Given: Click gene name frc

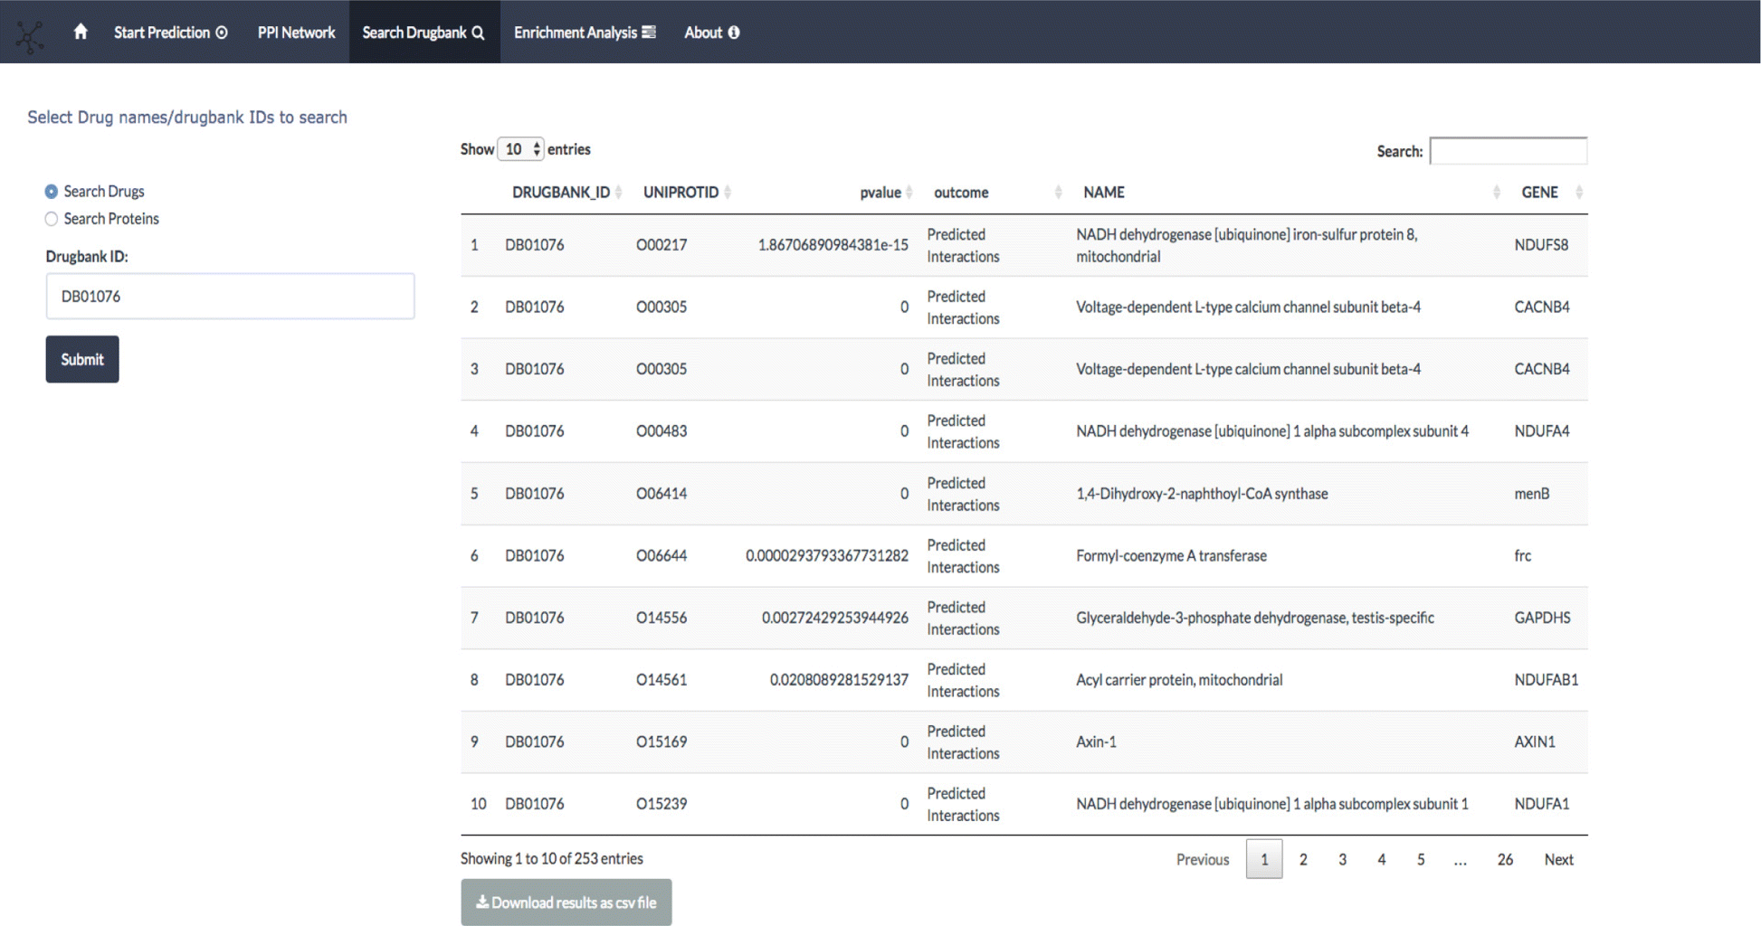Looking at the screenshot, I should point(1523,556).
